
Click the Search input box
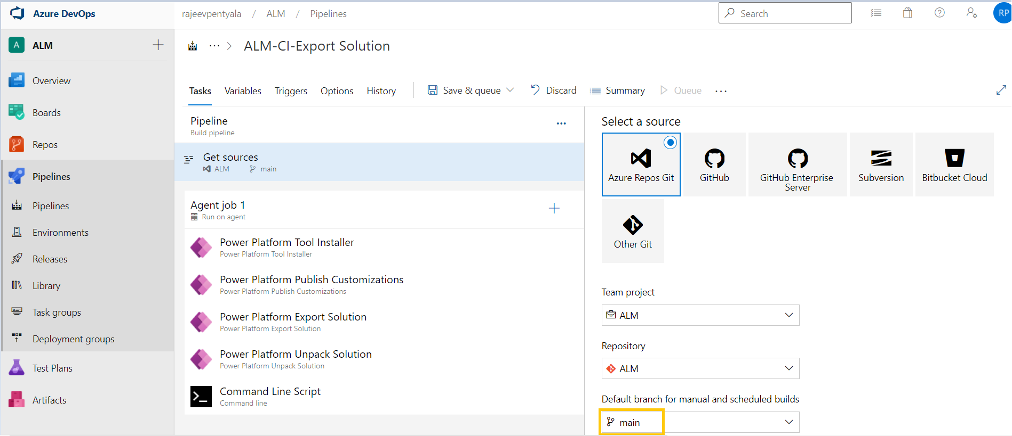[x=785, y=13]
